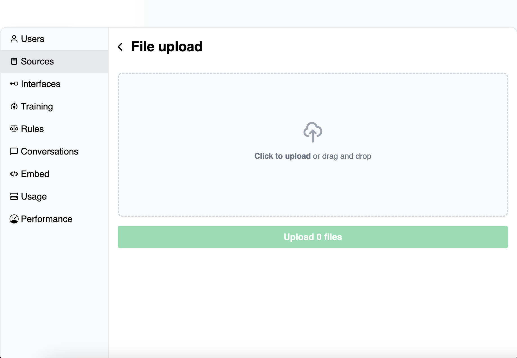Click inside the dashed drop zone area

click(313, 145)
